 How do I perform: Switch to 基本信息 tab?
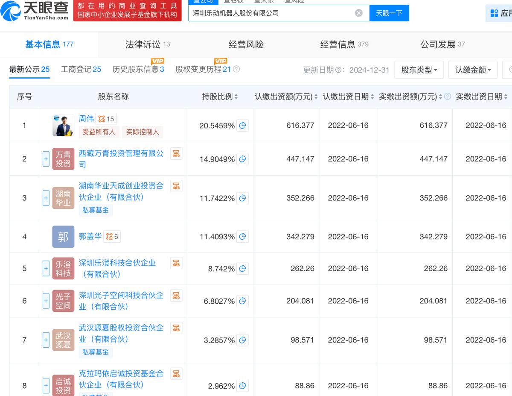pyautogui.click(x=49, y=44)
